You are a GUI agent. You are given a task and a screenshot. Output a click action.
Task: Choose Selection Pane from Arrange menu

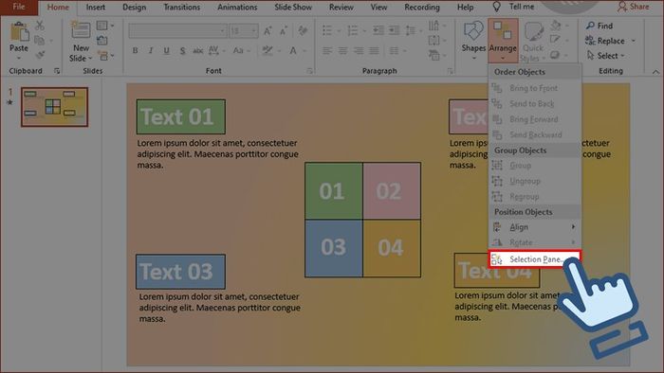[534, 259]
